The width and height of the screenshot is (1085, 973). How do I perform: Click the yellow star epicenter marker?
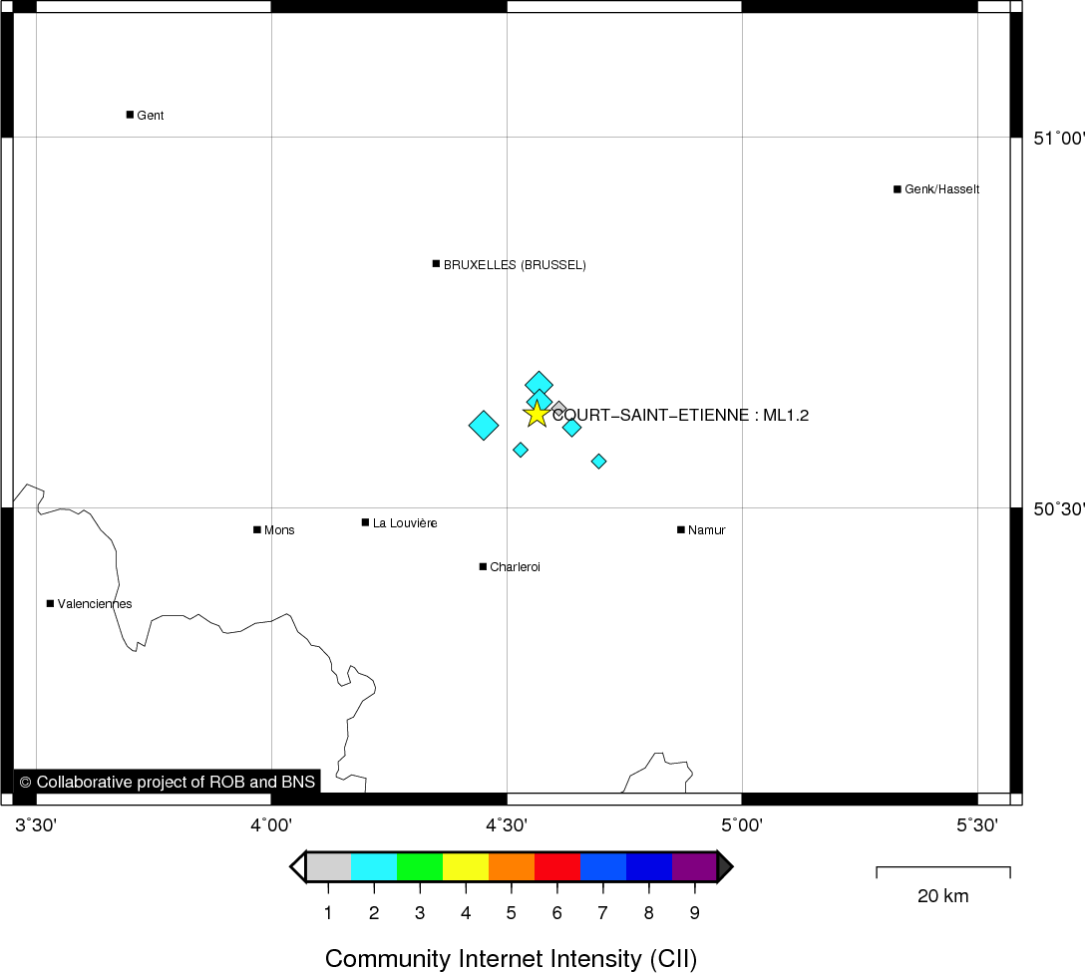click(537, 414)
